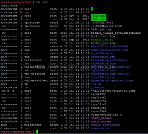
Task: Click the tayfundeger.com watermark URL
Action: (74, 66)
